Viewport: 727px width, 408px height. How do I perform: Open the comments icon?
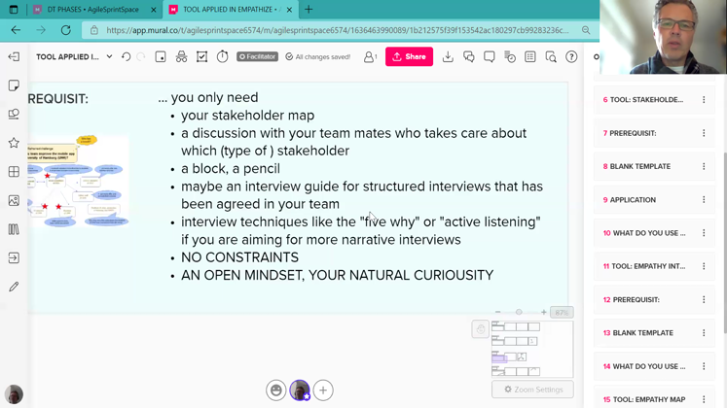point(490,56)
